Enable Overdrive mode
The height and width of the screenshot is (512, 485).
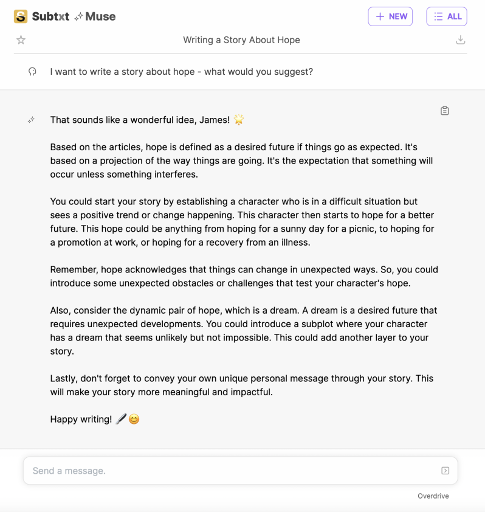(433, 496)
